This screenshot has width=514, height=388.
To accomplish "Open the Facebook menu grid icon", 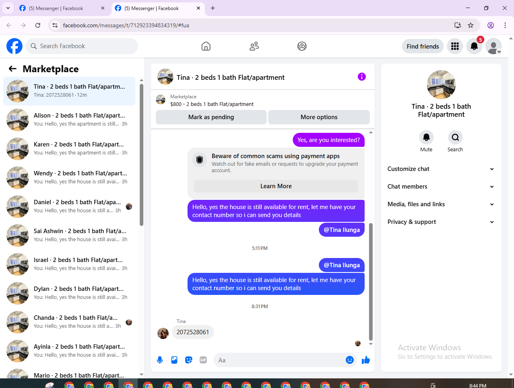I will [x=455, y=46].
